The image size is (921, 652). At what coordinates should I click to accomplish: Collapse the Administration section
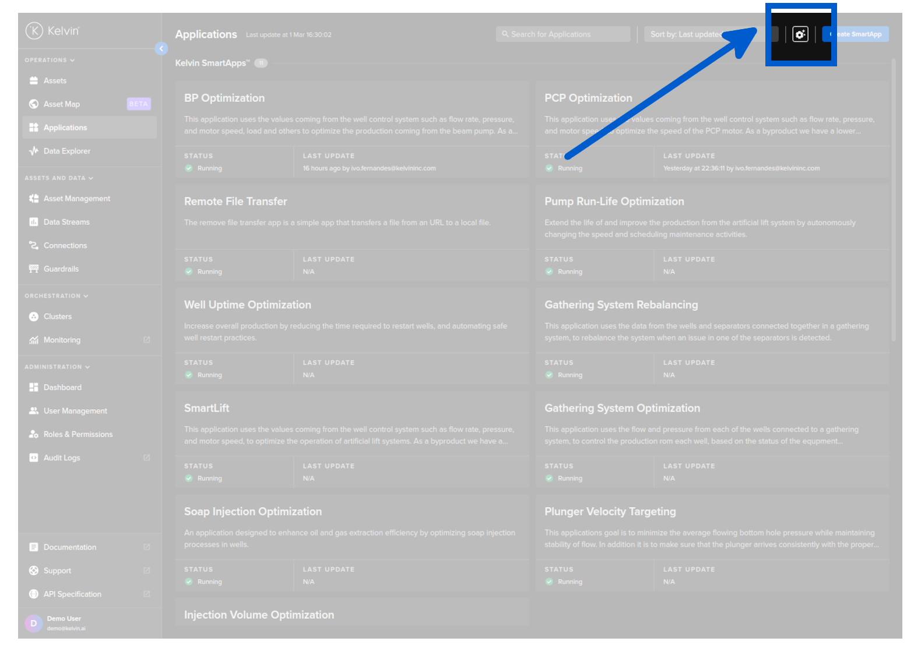coord(57,367)
